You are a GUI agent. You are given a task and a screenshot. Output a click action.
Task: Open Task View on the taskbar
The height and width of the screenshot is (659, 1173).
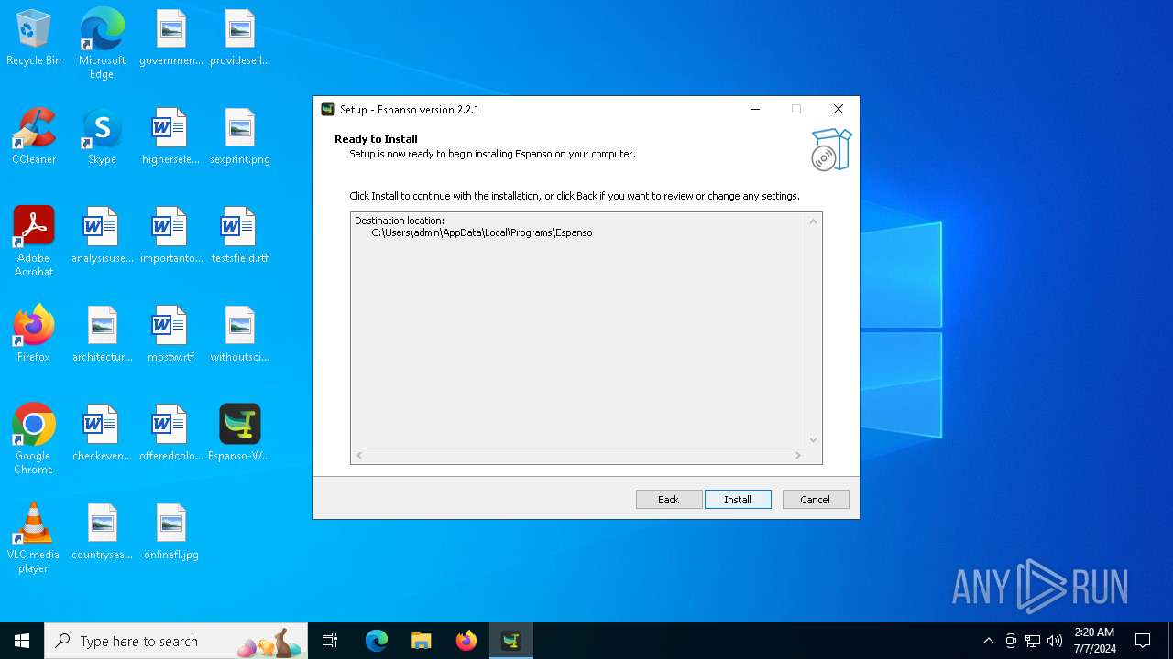(330, 641)
